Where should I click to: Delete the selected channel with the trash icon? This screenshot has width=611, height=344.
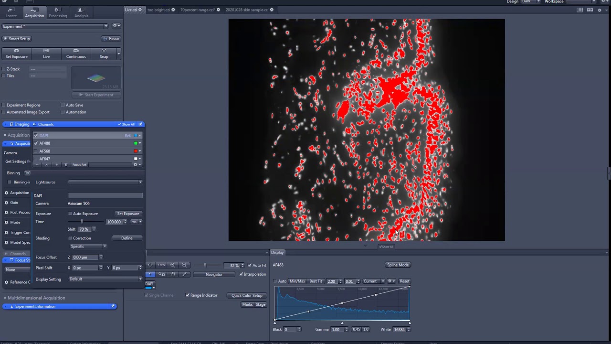(66, 165)
